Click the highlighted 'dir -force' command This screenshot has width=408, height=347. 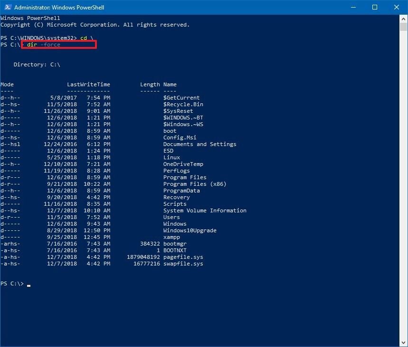[44, 45]
